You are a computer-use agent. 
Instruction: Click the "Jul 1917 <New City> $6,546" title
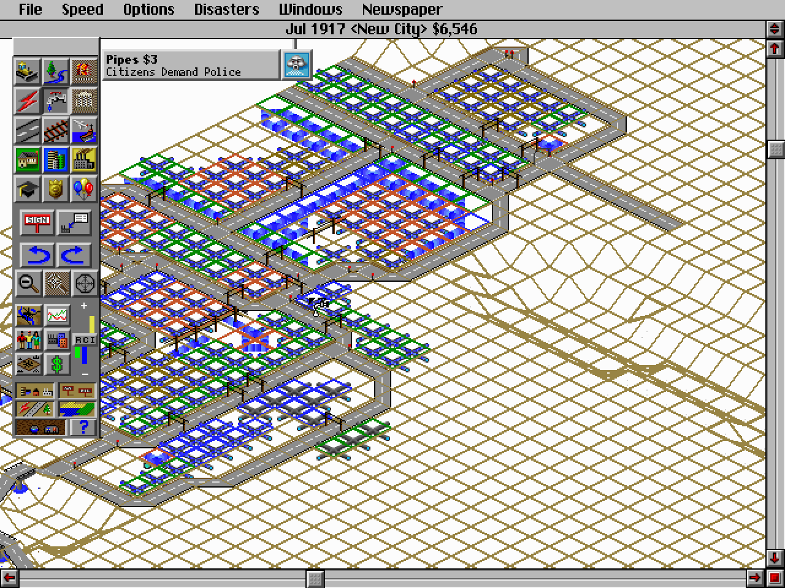pyautogui.click(x=381, y=29)
